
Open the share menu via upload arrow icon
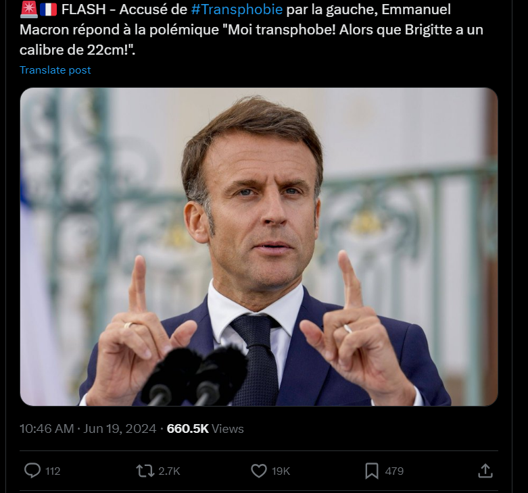[x=485, y=471]
